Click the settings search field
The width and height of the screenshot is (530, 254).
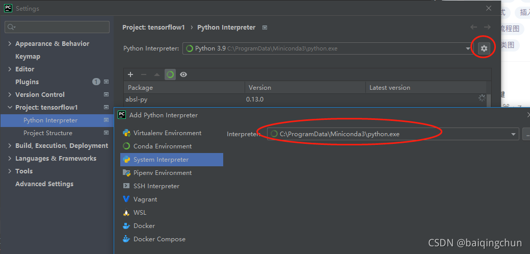pyautogui.click(x=57, y=27)
